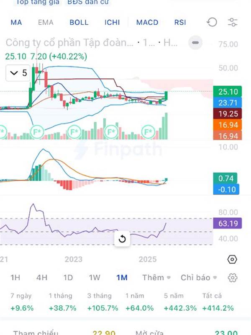Image resolution: width=251 pixels, height=335 pixels.
Task: Click the 2025 date axis label
Action: point(148,259)
